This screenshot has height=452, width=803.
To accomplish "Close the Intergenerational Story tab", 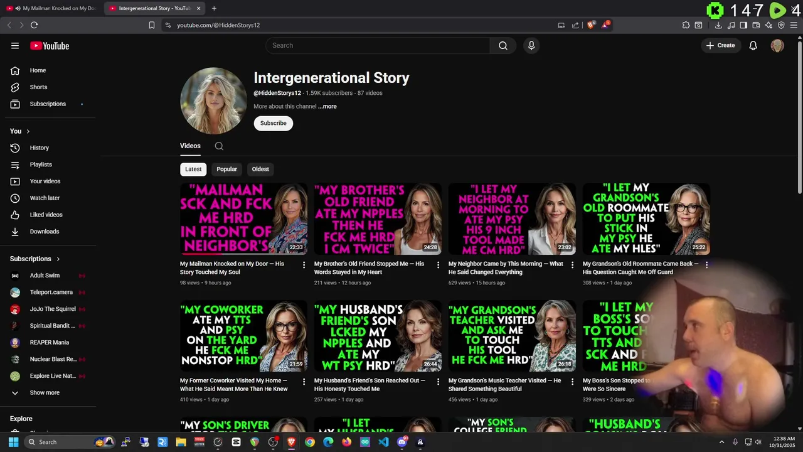I will click(199, 8).
